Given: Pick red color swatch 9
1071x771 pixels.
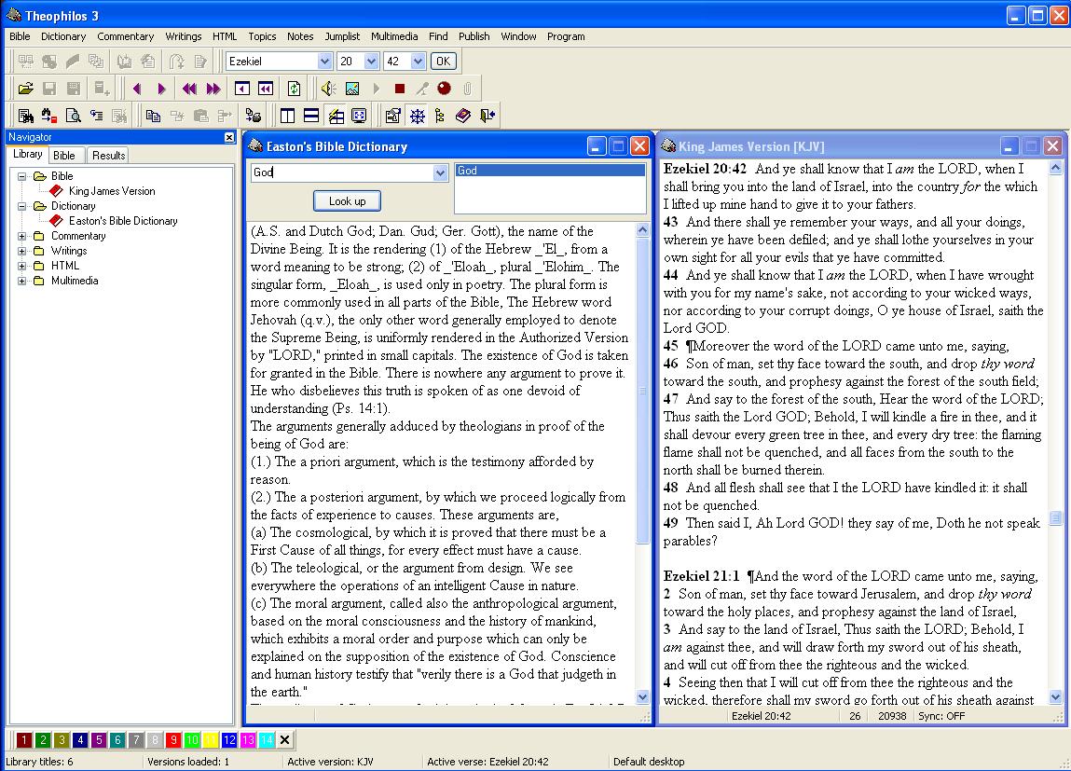Looking at the screenshot, I should tap(173, 739).
